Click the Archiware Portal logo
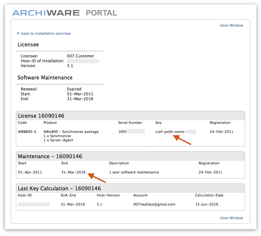This screenshot has width=261, height=236. tap(64, 13)
